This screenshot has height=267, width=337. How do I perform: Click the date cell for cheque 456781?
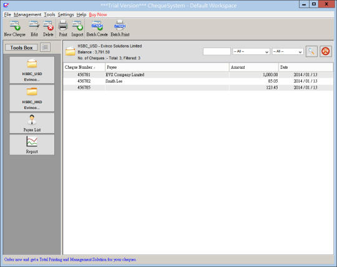click(305, 74)
